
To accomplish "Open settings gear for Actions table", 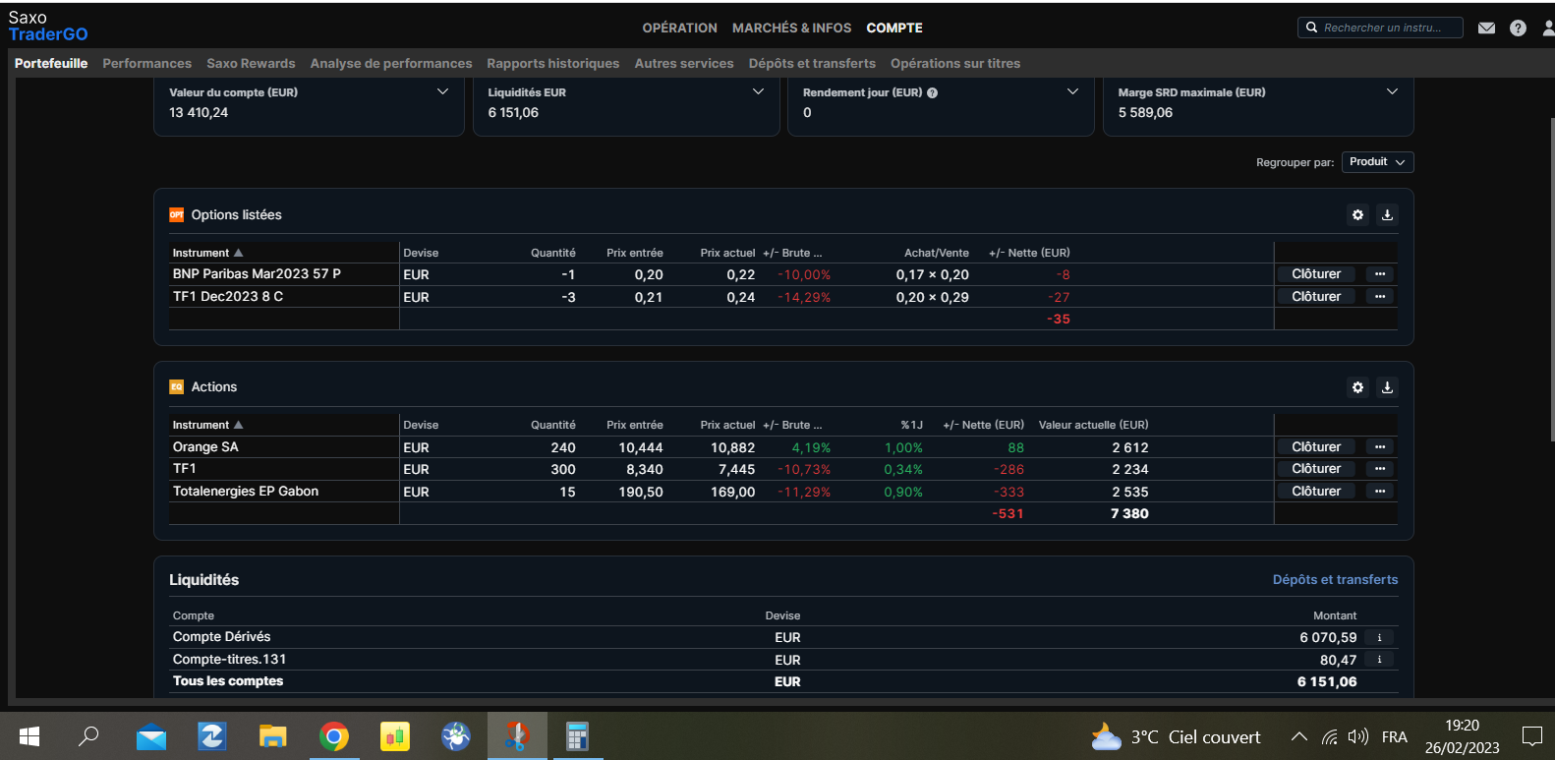I will (1357, 387).
